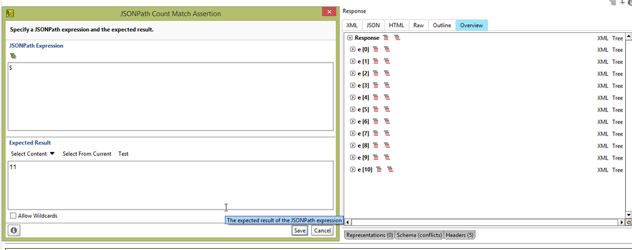
Task: Click the straight-lined icon beside e [2]
Action: [376, 74]
